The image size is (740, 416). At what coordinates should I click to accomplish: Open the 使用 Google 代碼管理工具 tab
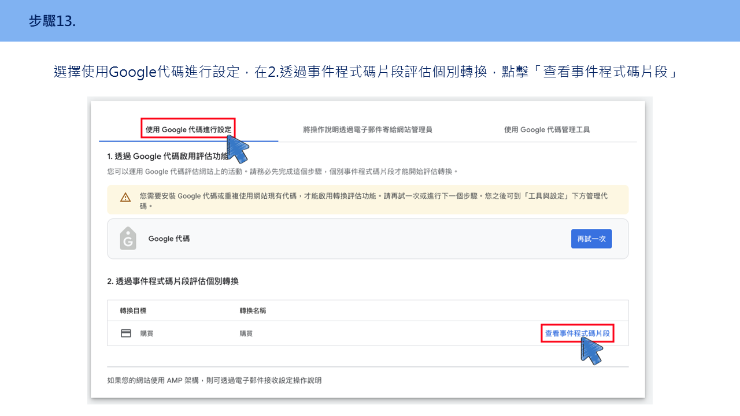click(547, 129)
